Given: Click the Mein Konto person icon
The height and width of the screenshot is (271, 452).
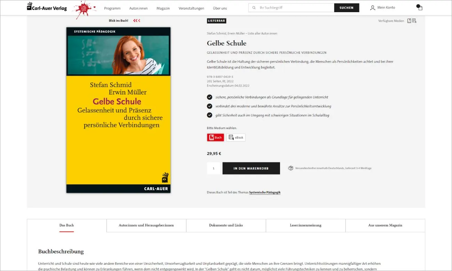Looking at the screenshot, I should click(372, 7).
